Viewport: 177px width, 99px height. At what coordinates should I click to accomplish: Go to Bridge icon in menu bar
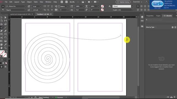(62, 2)
